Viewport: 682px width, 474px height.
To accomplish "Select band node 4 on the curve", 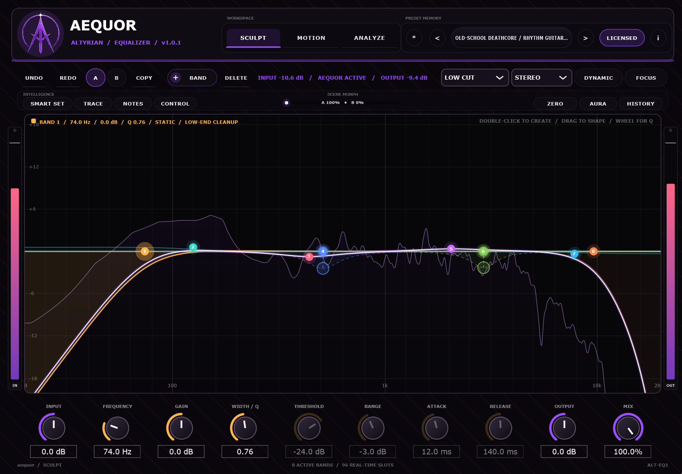I will tap(323, 251).
